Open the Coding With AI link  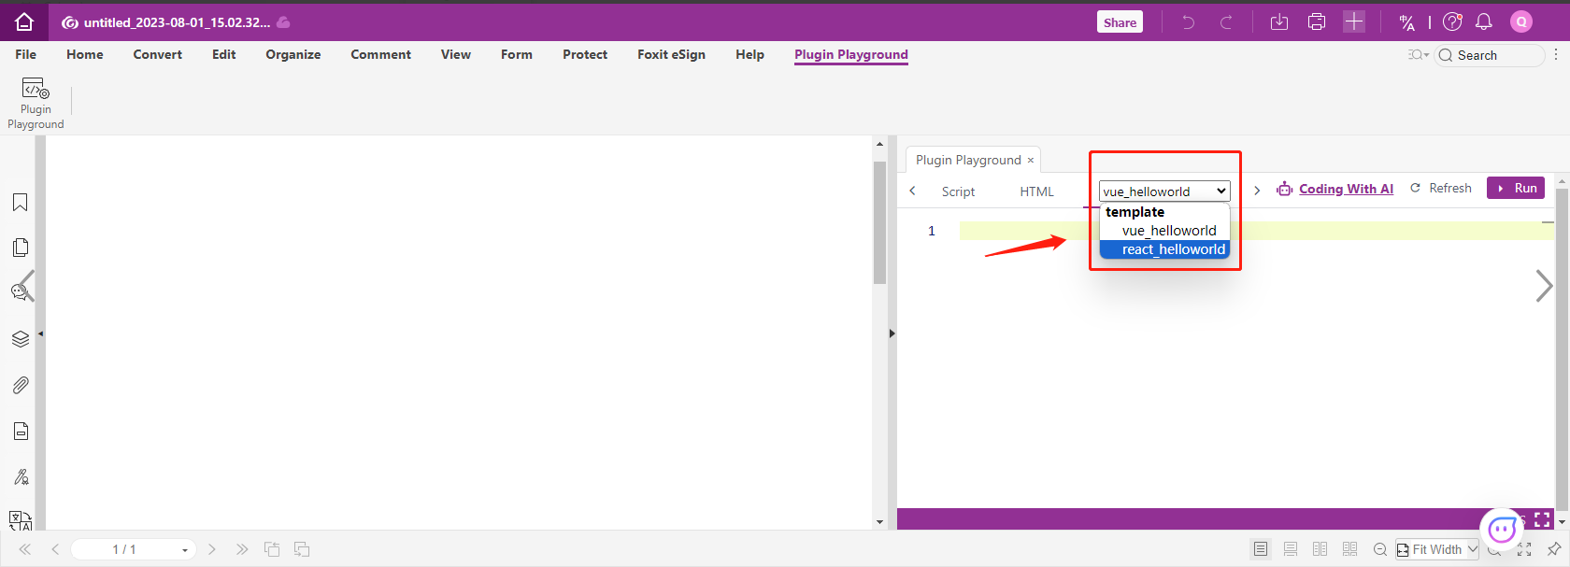point(1345,189)
